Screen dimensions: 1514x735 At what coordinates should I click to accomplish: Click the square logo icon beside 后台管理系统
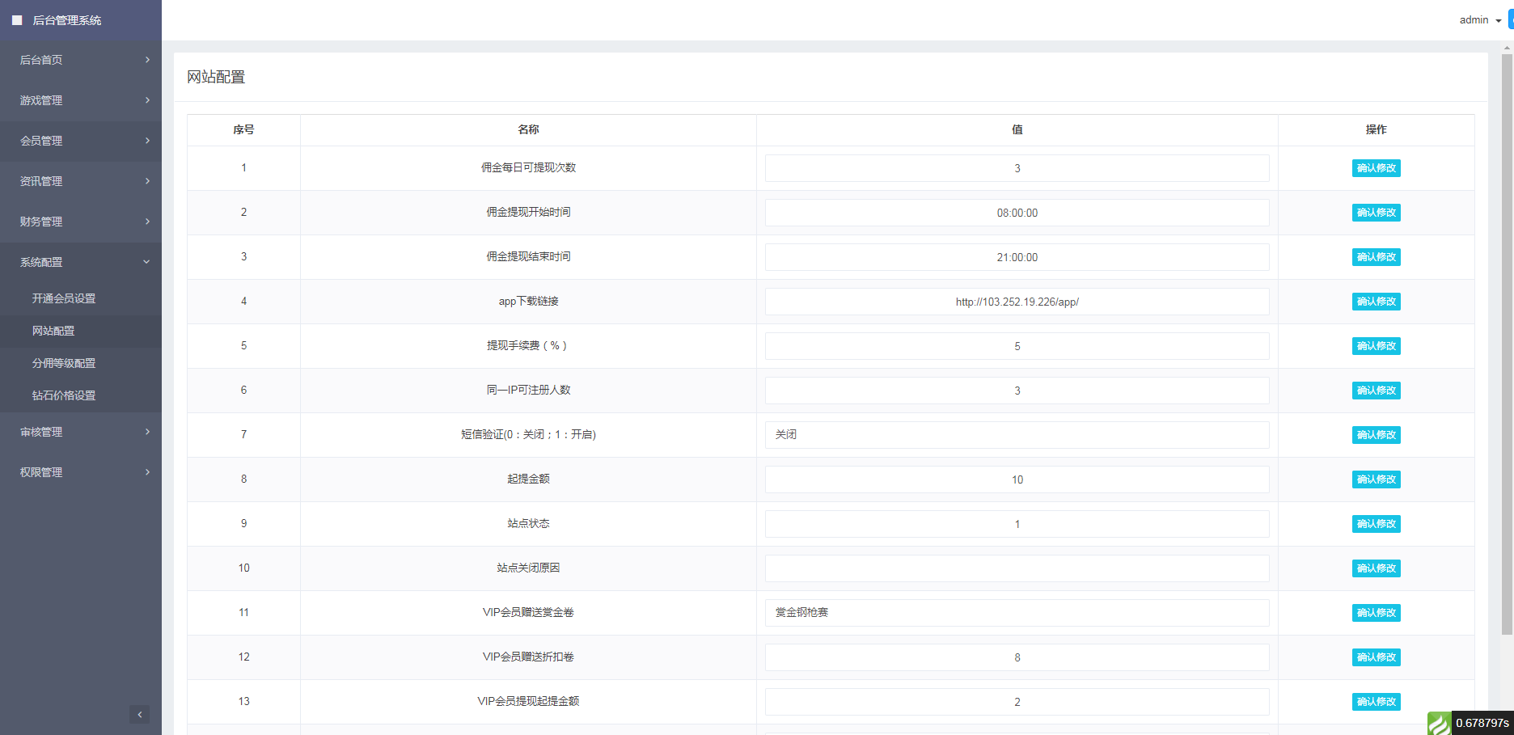[x=17, y=20]
